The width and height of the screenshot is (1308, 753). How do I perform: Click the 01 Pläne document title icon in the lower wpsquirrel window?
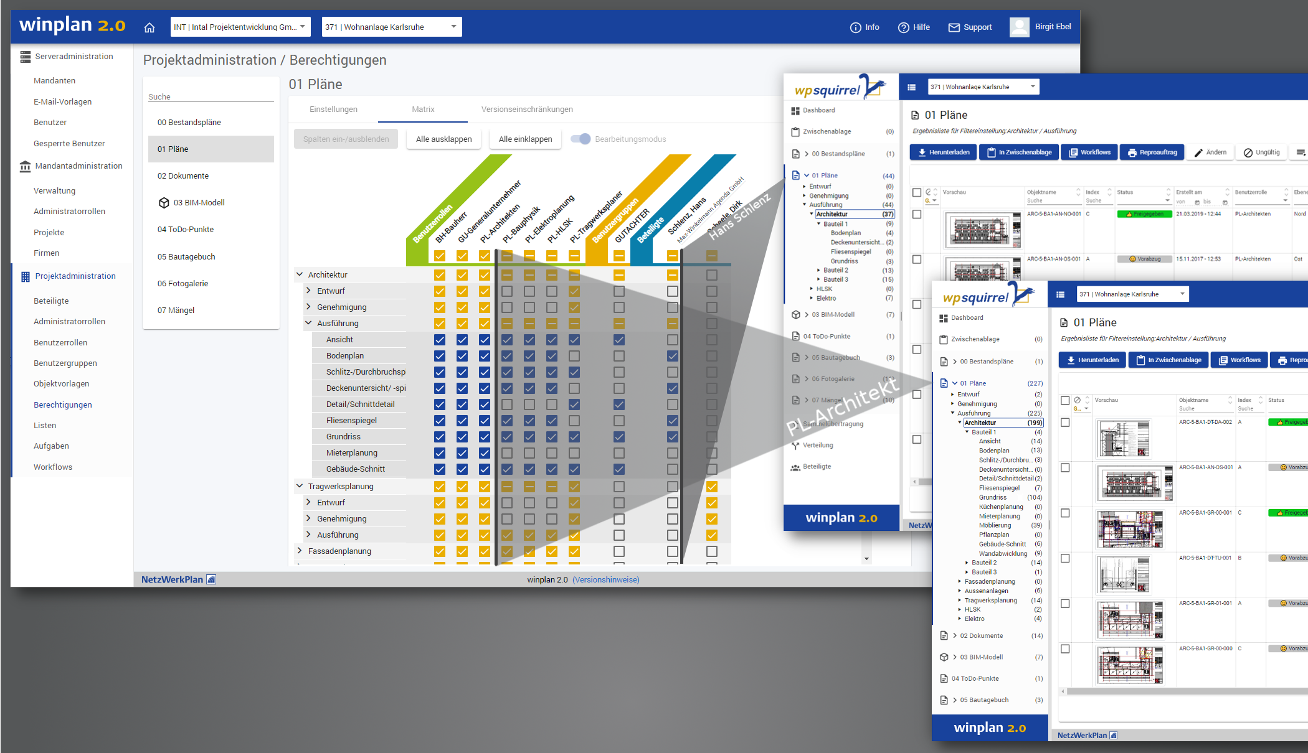(x=1064, y=323)
